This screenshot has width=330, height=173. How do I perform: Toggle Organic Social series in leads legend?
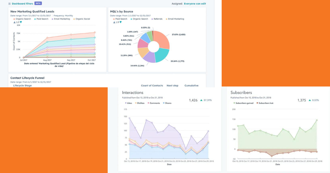point(81,19)
